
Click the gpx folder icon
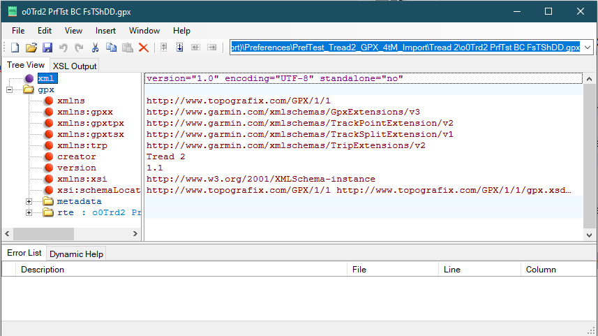pyautogui.click(x=29, y=89)
